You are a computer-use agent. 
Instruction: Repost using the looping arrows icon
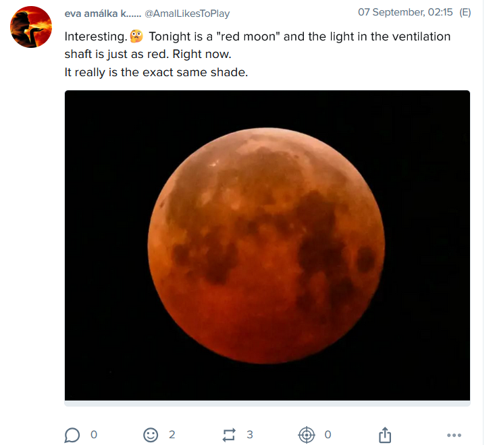tap(229, 435)
